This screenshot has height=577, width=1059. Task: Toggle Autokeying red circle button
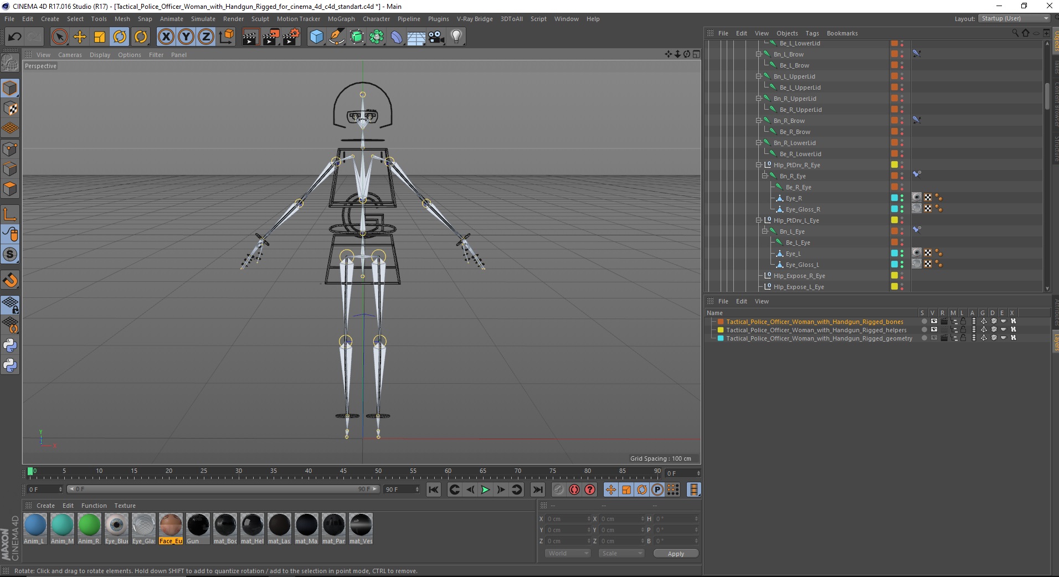pyautogui.click(x=574, y=490)
